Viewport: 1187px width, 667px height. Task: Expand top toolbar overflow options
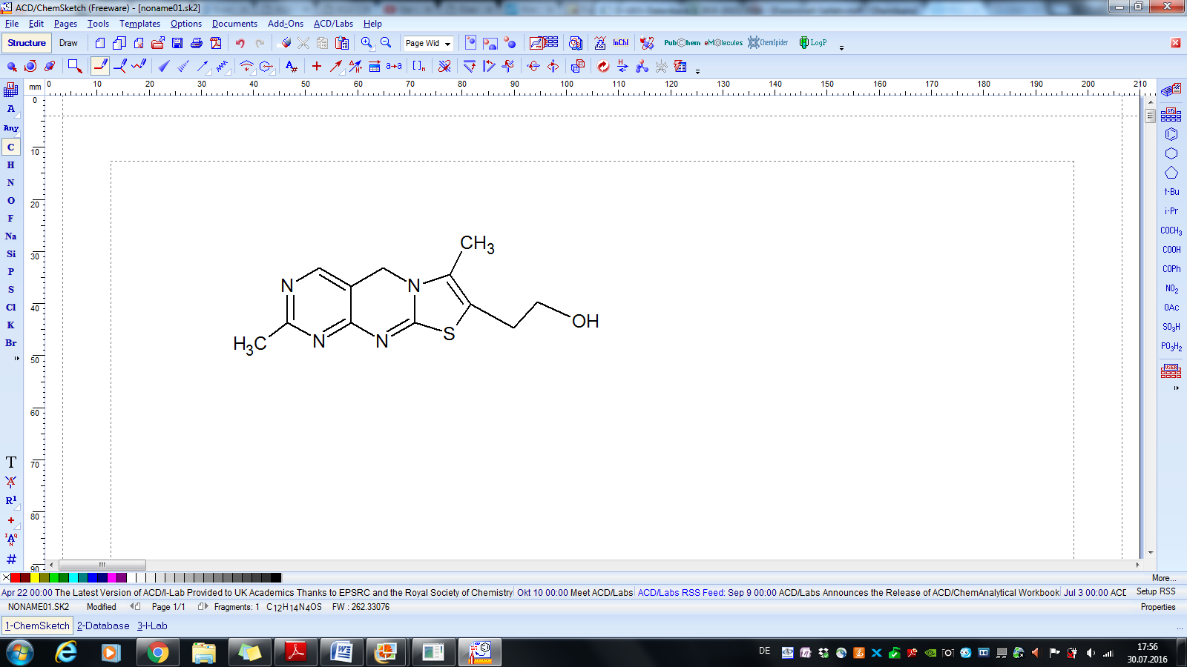point(841,47)
